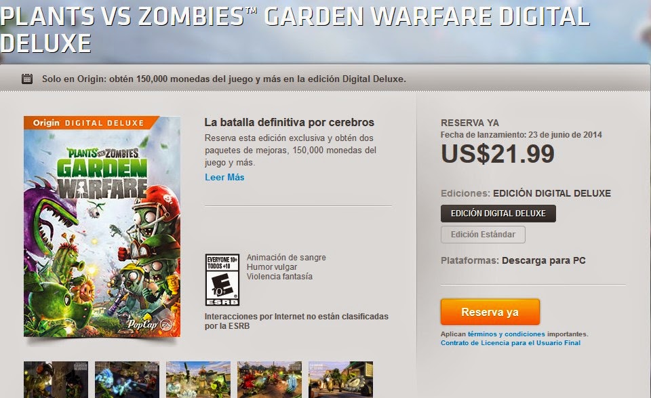The image size is (651, 398).
Task: Select the Edición Estándar edition
Action: (483, 235)
